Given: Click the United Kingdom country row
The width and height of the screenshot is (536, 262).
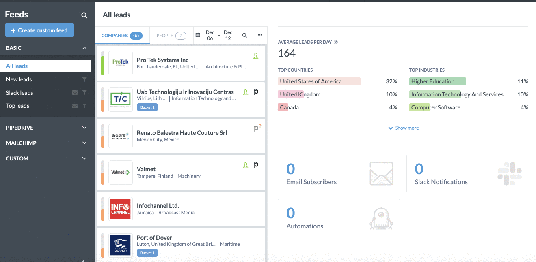Looking at the screenshot, I should pyautogui.click(x=337, y=94).
